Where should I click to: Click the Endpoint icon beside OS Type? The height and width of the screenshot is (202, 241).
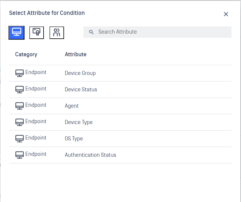pyautogui.click(x=19, y=138)
